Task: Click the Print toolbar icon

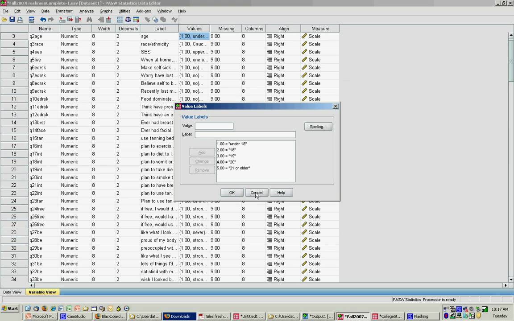Action: (x=20, y=20)
